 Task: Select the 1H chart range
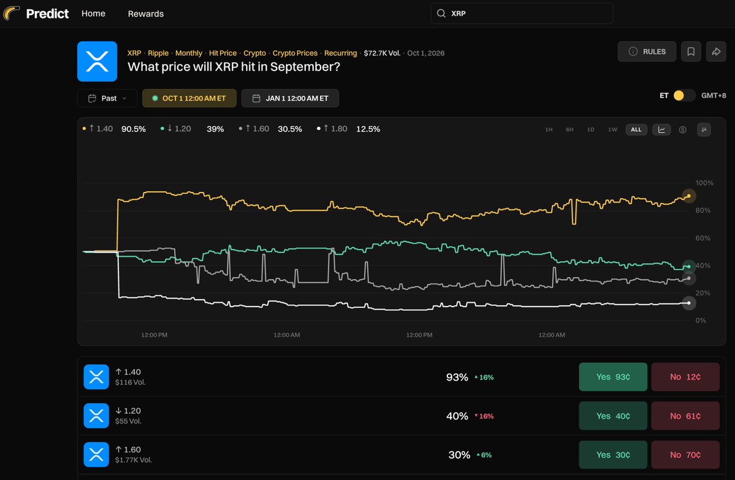pos(549,130)
